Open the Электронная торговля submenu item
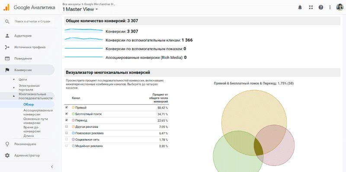The width and height of the screenshot is (346, 172). [29, 88]
